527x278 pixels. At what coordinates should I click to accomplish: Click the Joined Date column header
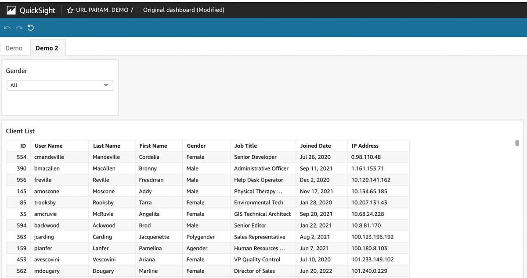pyautogui.click(x=315, y=146)
